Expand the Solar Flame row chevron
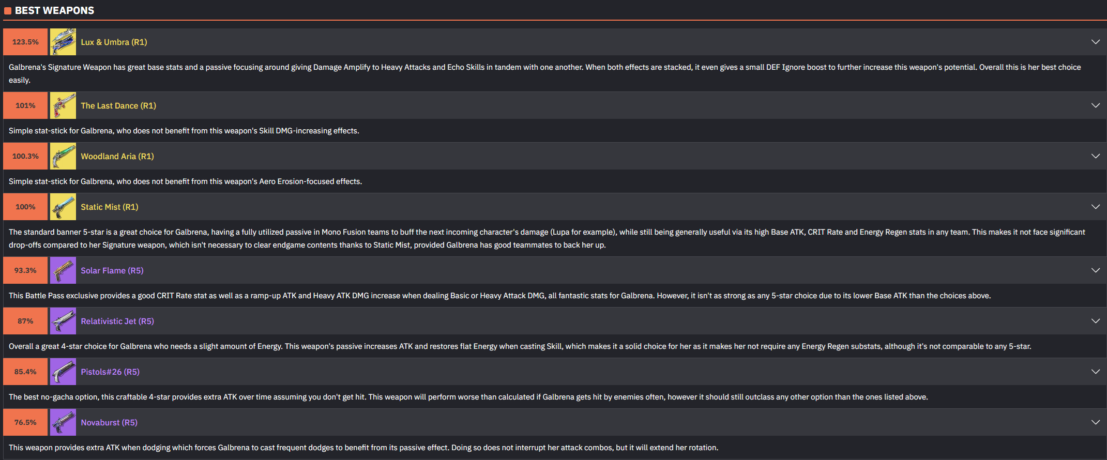This screenshot has width=1107, height=460. coord(1095,270)
